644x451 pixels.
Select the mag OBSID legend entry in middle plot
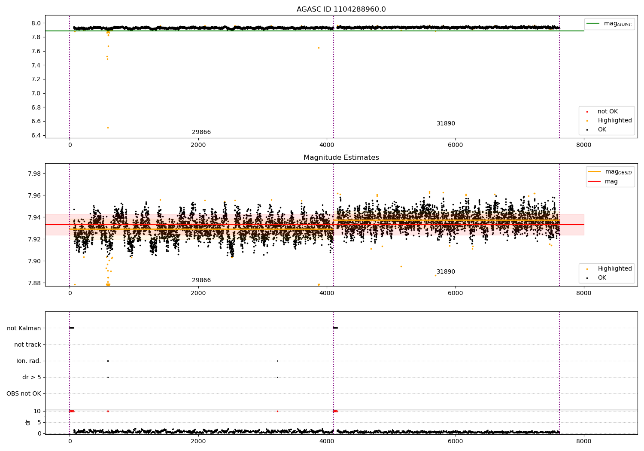(610, 172)
